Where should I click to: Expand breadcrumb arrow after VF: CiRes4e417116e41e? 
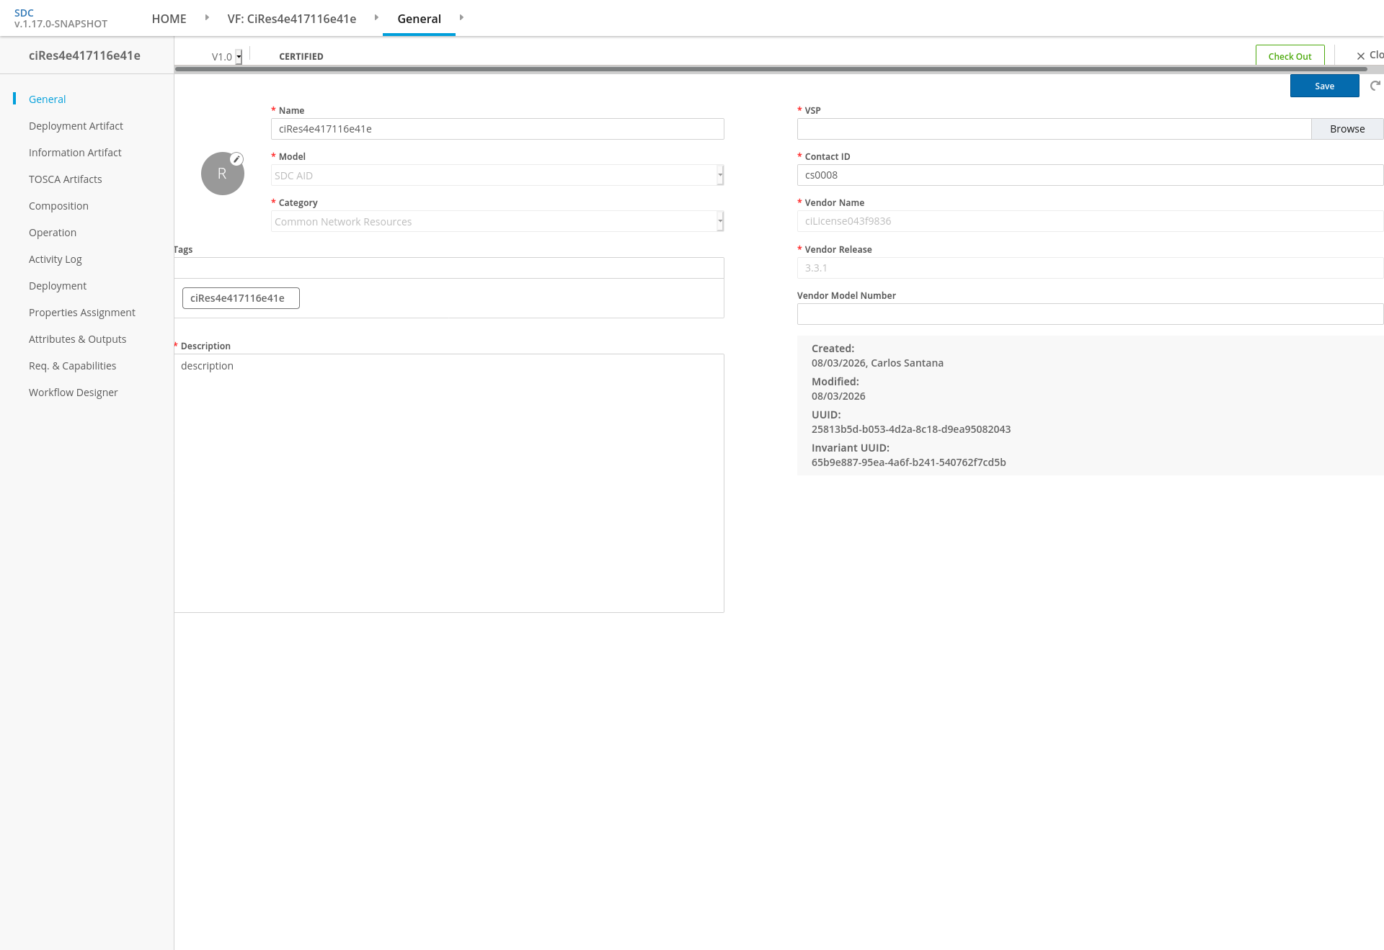pyautogui.click(x=376, y=17)
